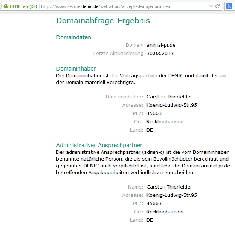Click the Domainabfrage-Ergebnis heading
235x230 pixels.
(x=103, y=21)
